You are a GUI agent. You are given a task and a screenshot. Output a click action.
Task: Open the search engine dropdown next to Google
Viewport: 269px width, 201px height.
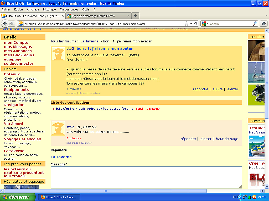pyautogui.click(x=205, y=24)
